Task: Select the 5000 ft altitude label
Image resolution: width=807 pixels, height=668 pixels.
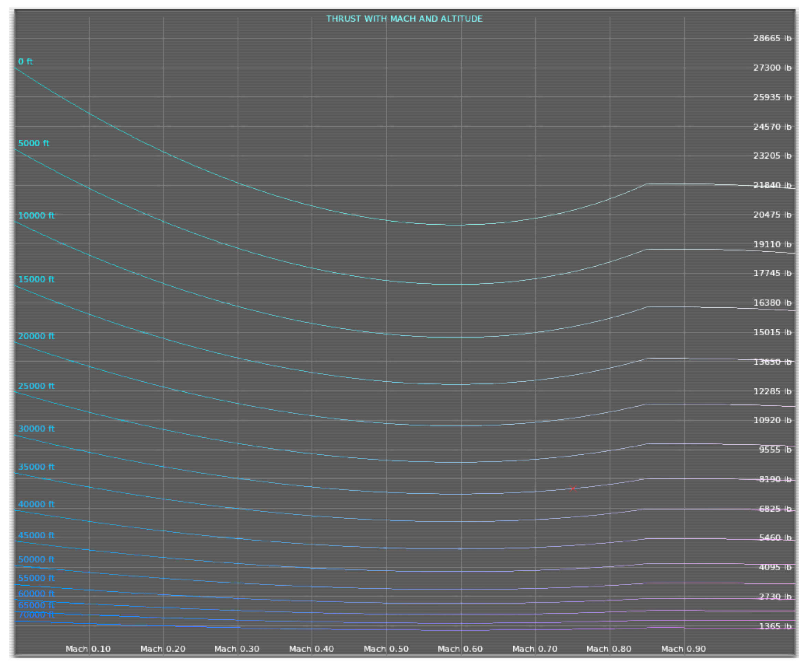Action: pos(33,143)
